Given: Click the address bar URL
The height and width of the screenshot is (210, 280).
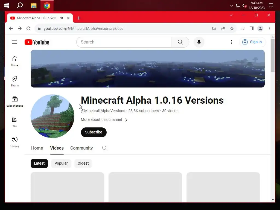Looking at the screenshot, I should [x=83, y=28].
